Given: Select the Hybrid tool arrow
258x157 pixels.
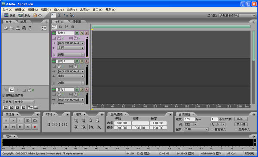Looking at the screenshot, I should 53,15.
